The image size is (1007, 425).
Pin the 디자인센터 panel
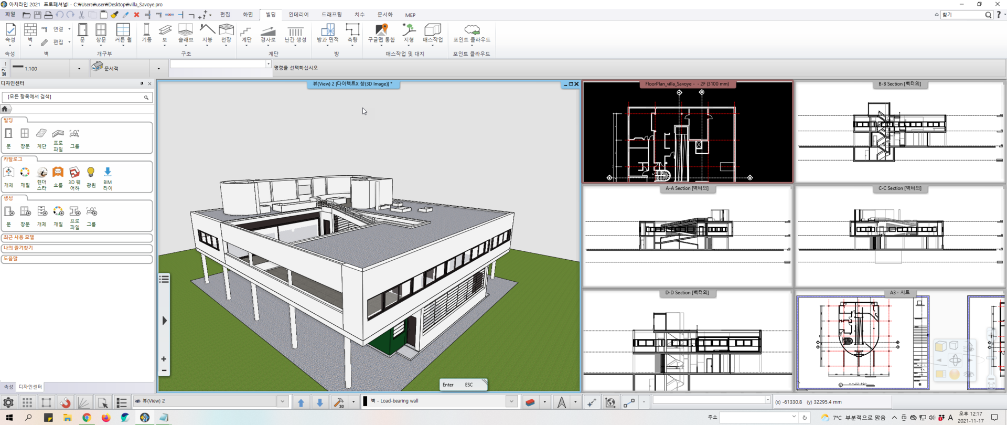(x=142, y=83)
